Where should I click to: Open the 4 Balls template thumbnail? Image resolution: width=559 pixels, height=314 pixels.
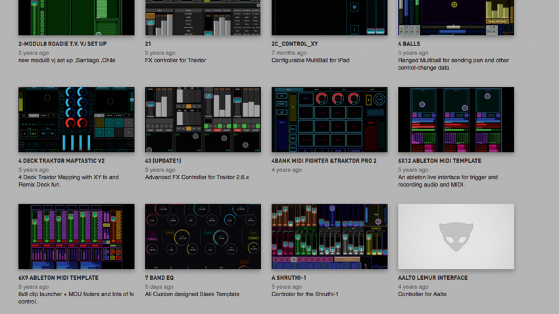tap(456, 18)
